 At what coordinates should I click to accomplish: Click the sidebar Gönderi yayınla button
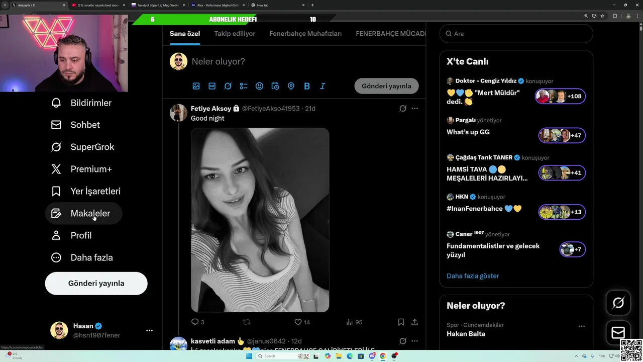[96, 283]
